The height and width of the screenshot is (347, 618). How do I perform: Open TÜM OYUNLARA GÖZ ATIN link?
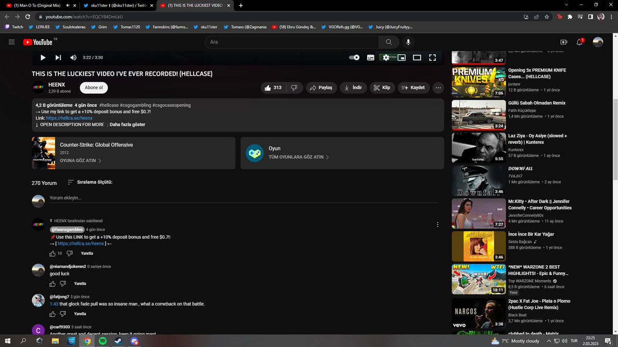tap(299, 157)
